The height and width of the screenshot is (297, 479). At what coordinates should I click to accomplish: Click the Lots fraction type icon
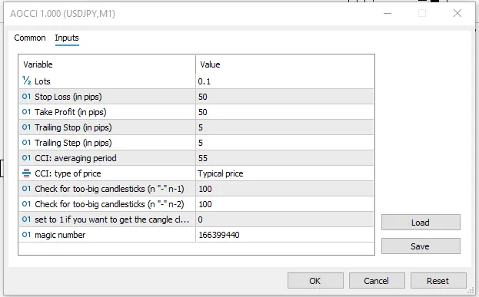[27, 81]
